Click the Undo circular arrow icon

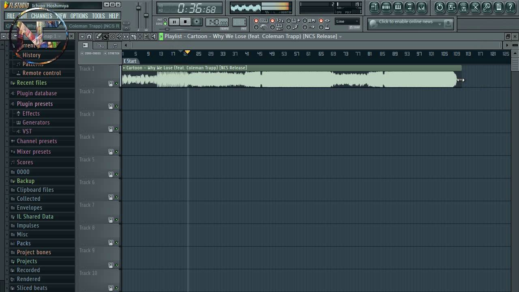(440, 7)
